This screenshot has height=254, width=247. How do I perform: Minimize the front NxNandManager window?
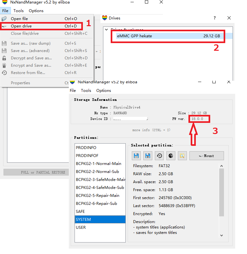point(200,82)
